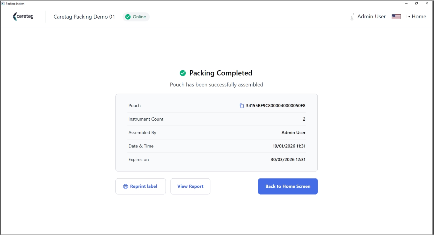Click the Packing Completed green checkmark
Screen dimensions: 434x235
click(183, 73)
